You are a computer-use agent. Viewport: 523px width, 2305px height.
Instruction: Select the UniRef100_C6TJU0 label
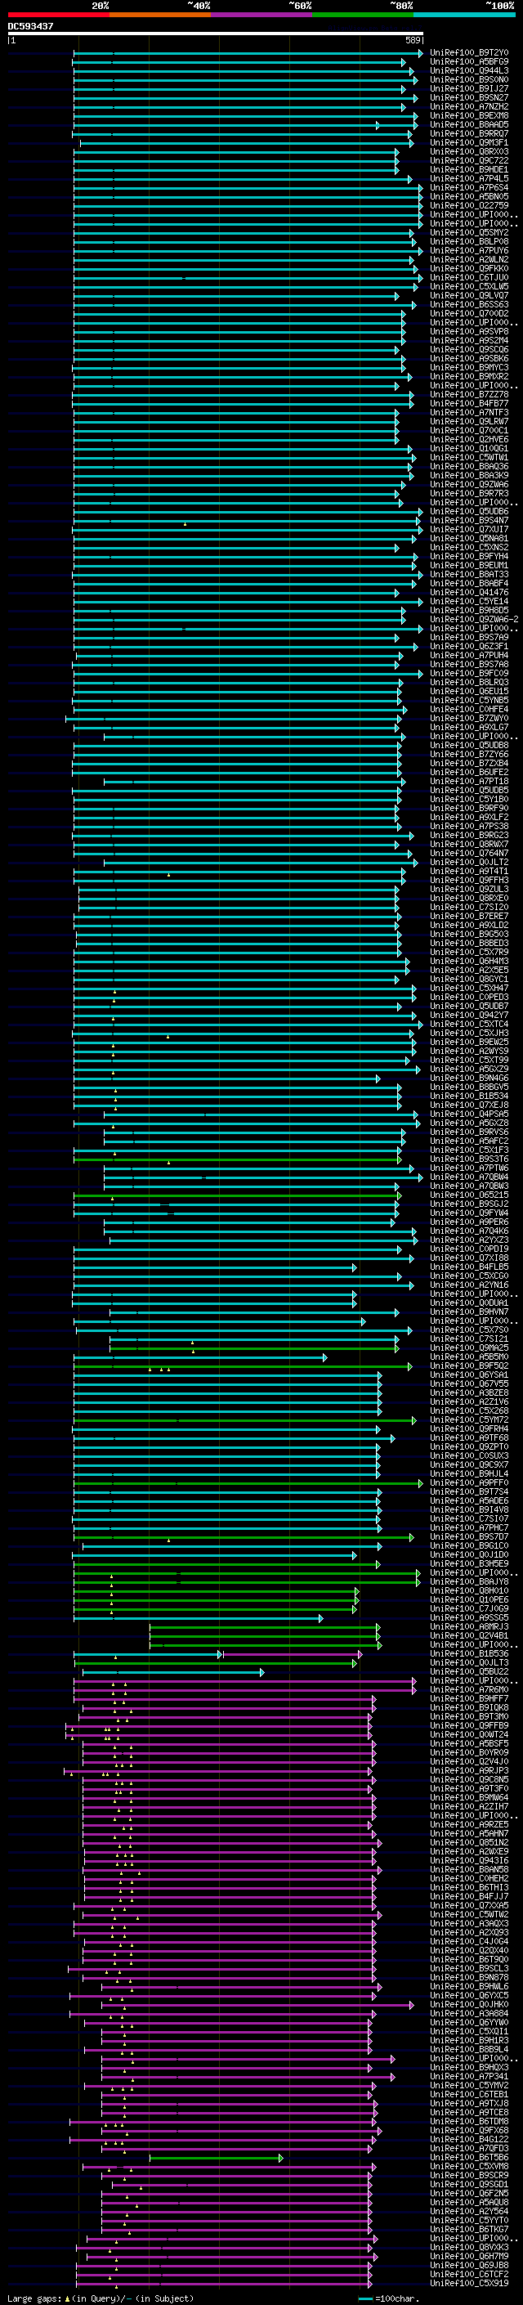[469, 277]
